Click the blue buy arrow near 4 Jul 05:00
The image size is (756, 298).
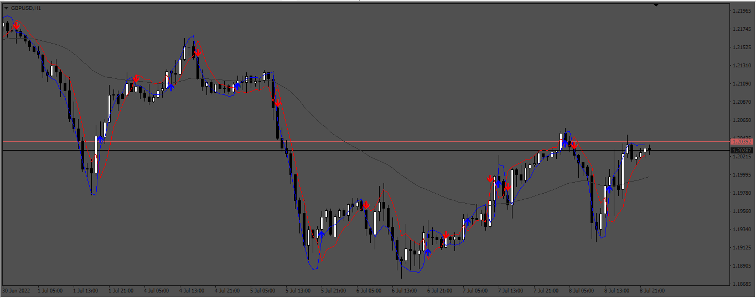(x=170, y=86)
